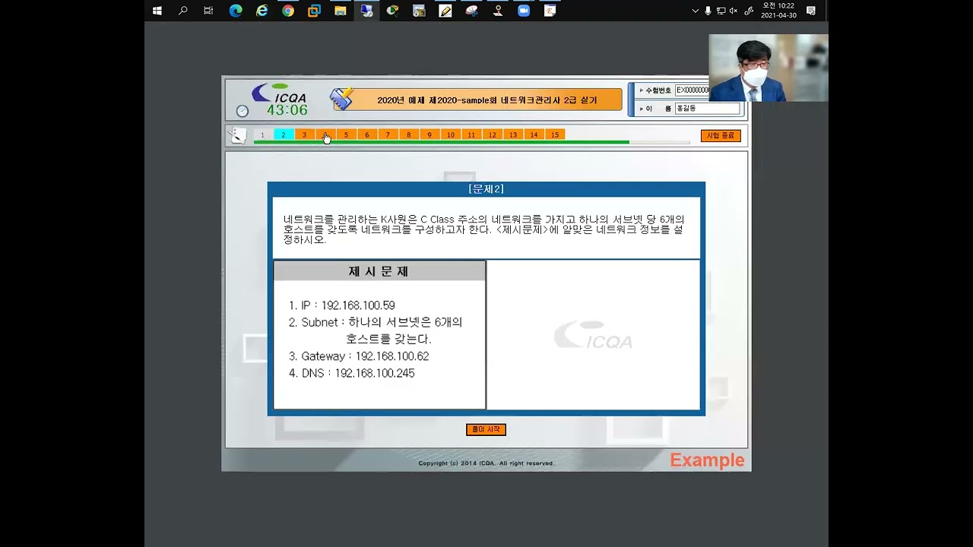
Task: Click the 43:06 remaining time display
Action: tap(287, 110)
